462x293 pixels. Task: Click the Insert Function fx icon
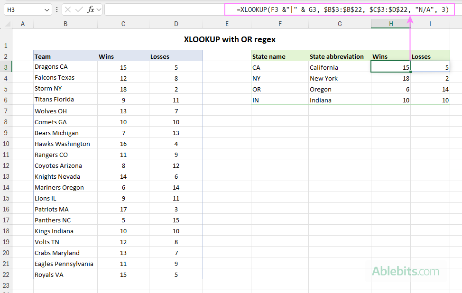pyautogui.click(x=89, y=9)
